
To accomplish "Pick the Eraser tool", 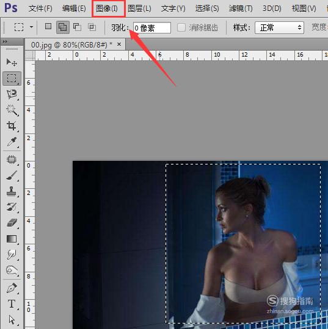I will (x=12, y=223).
